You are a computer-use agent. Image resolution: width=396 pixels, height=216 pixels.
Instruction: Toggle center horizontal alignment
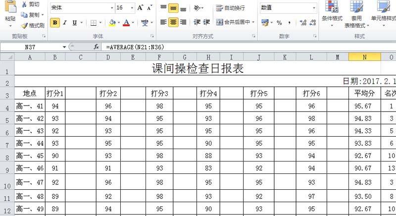tap(173, 22)
